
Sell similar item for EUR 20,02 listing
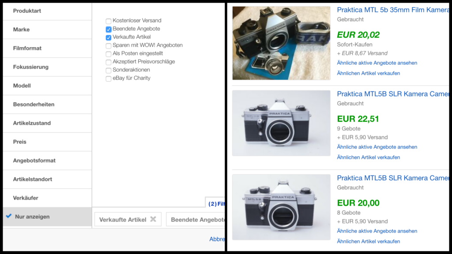click(369, 73)
